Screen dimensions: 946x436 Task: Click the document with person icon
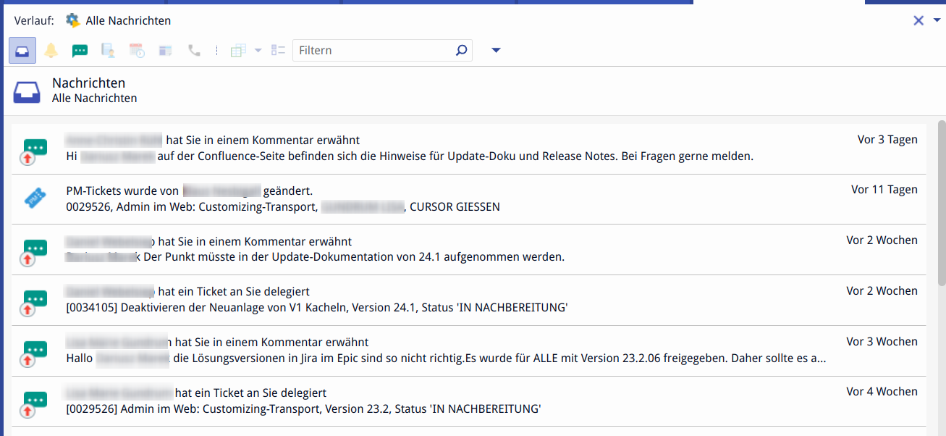pyautogui.click(x=108, y=51)
